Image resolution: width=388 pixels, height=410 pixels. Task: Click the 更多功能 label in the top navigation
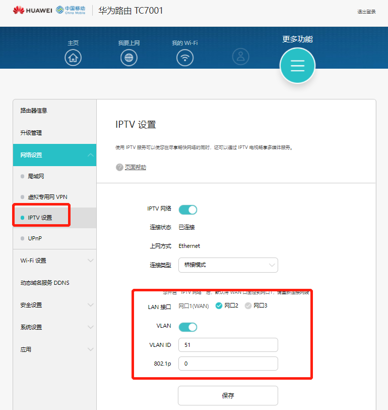point(297,39)
